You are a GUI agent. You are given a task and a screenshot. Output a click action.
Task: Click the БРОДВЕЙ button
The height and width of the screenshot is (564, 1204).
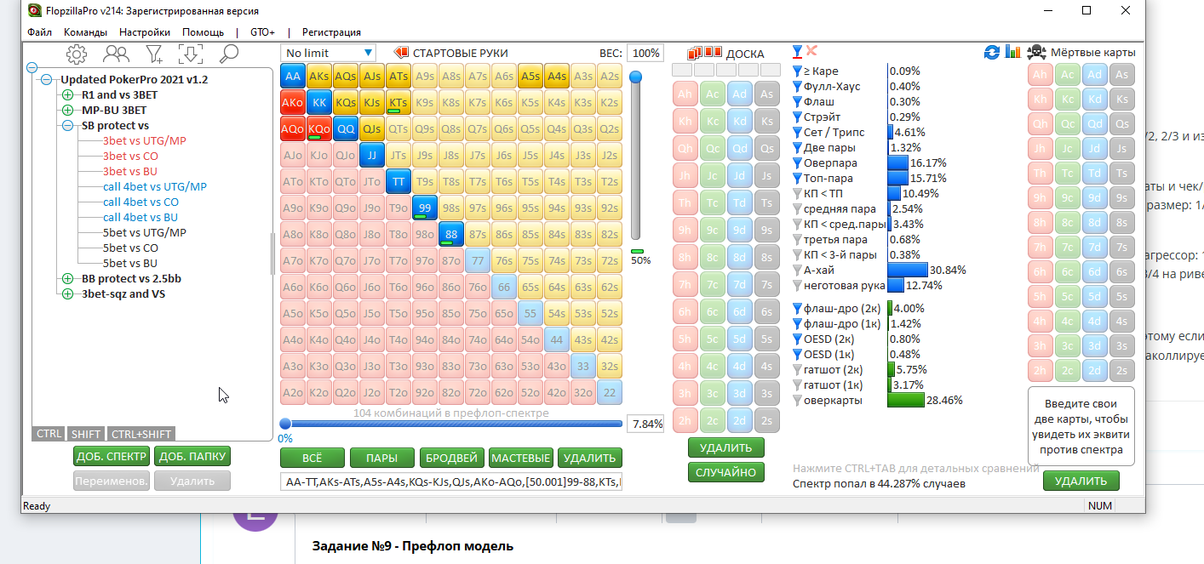pos(451,458)
